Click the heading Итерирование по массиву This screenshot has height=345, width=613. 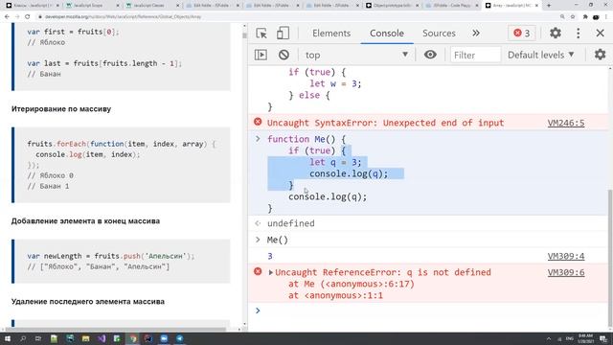point(61,108)
